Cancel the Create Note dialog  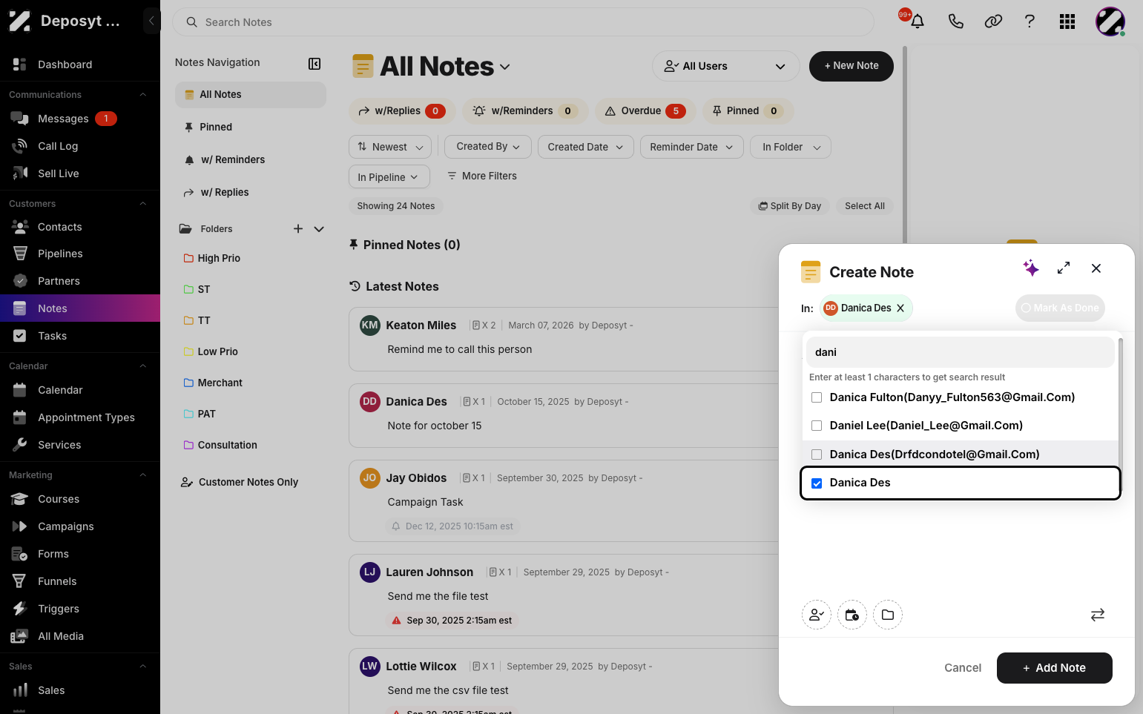[963, 668]
